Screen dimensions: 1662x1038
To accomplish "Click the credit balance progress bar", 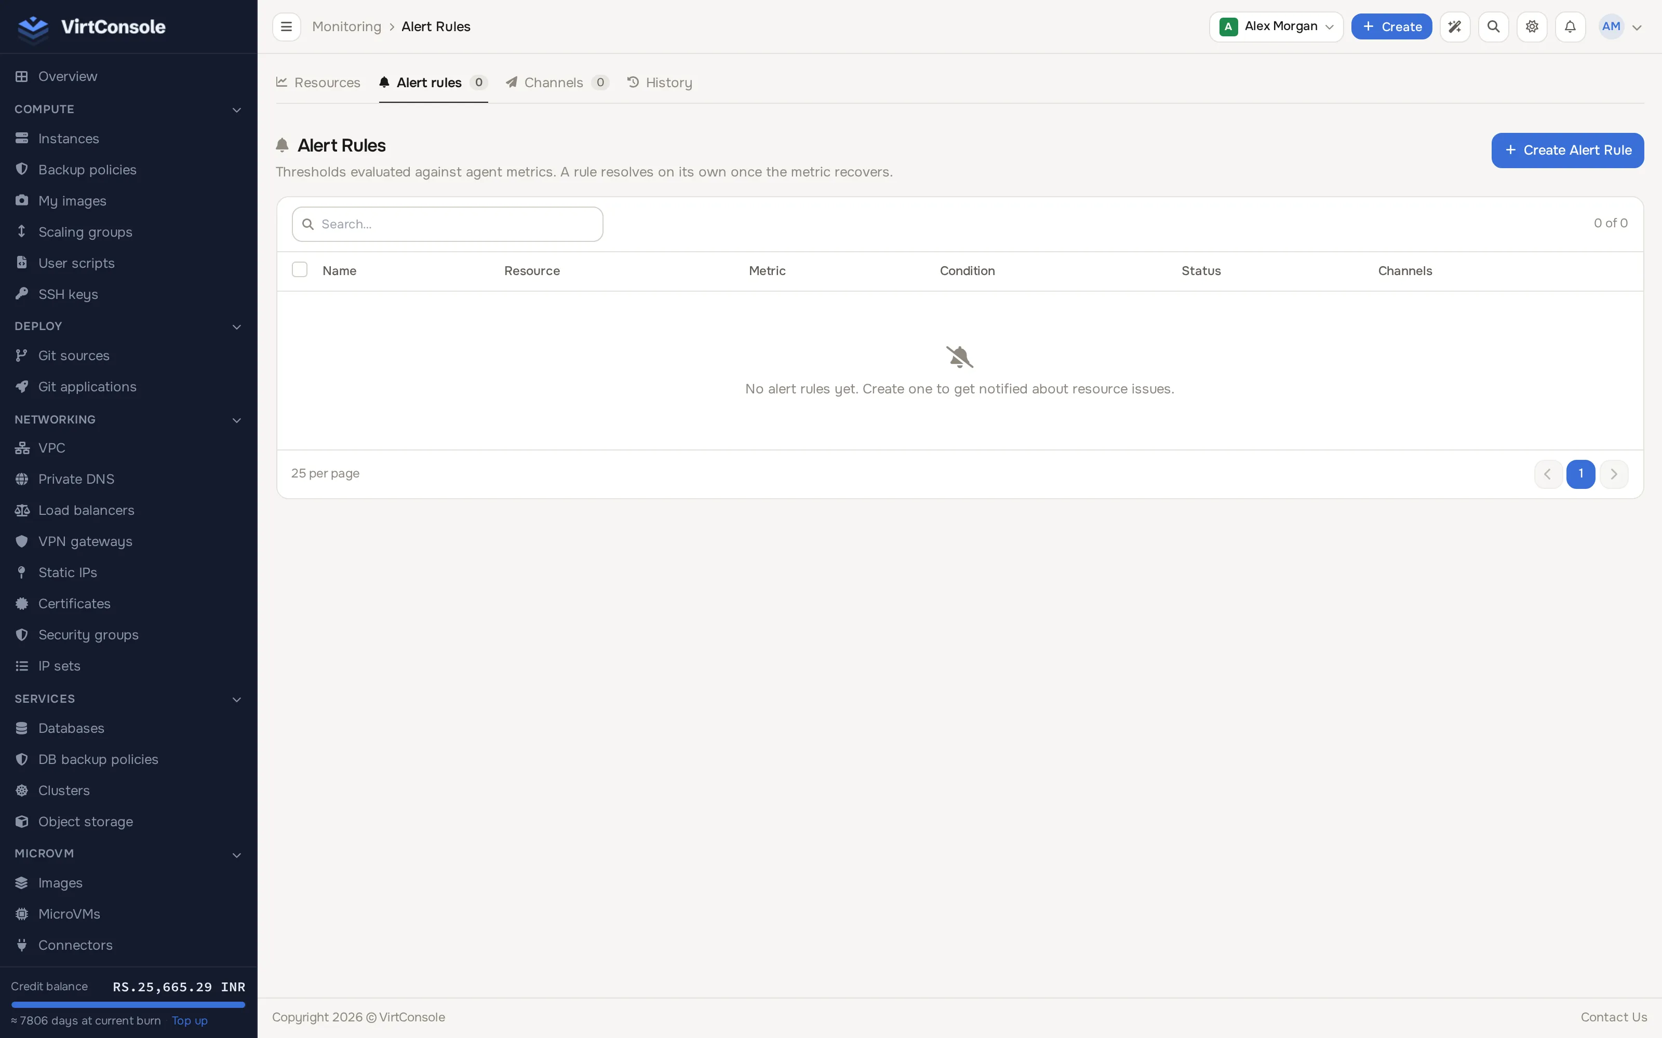I will point(128,1004).
